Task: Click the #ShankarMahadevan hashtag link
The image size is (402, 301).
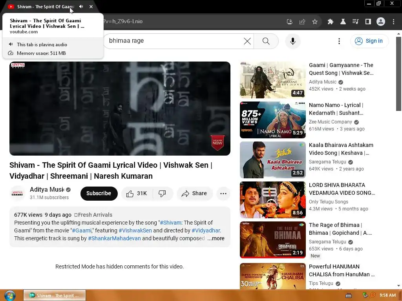Action: click(114, 238)
